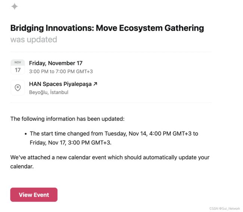Viewport: 243px width, 212px height.
Task: Click the View Event button
Action: [34, 194]
